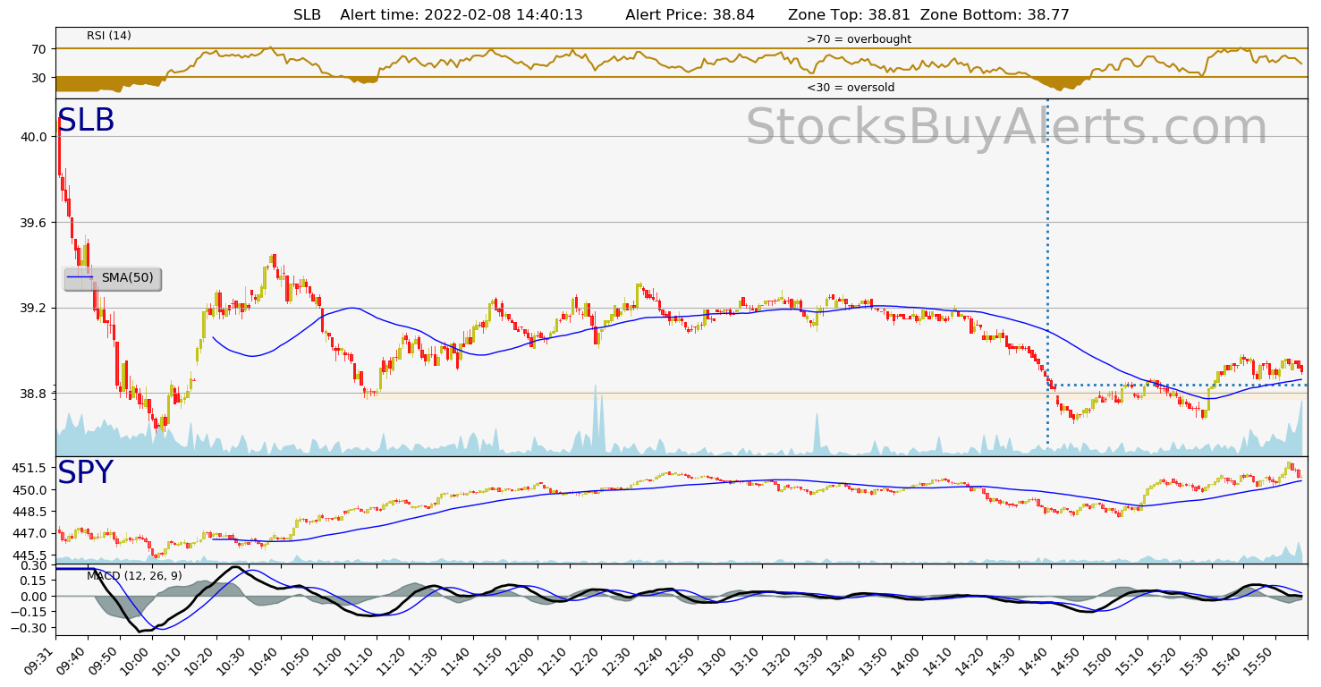Image resolution: width=1321 pixels, height=687 pixels.
Task: Click 'Alert Price: 38.84' in the title
Action: click(690, 15)
